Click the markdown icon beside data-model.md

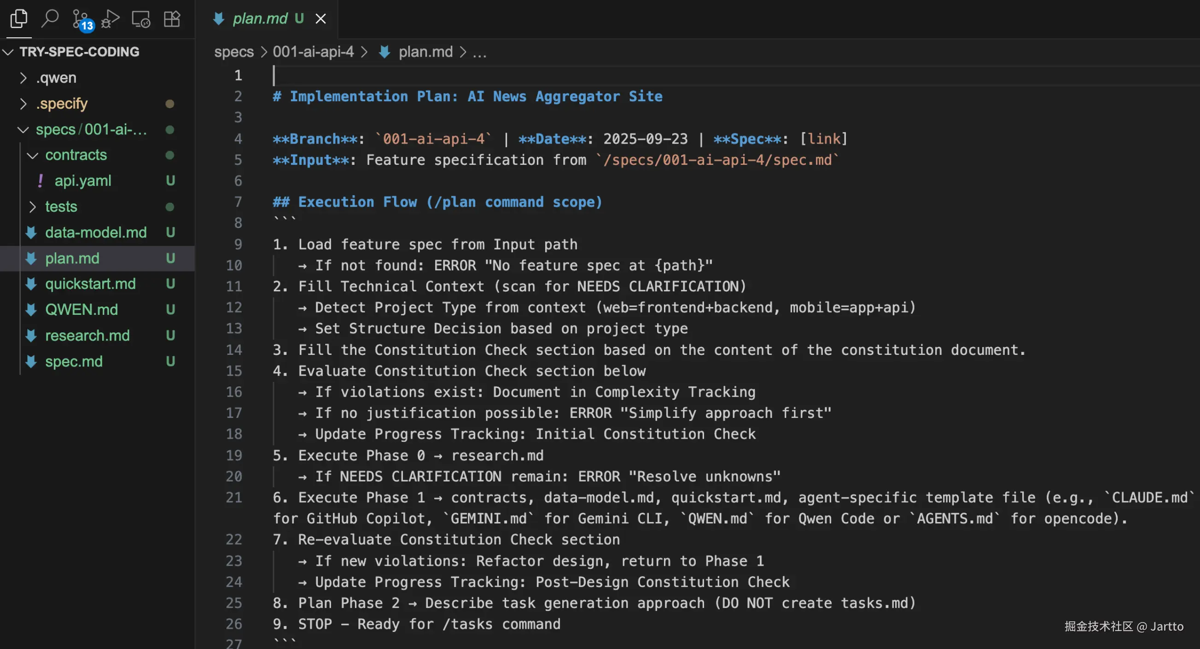pos(31,232)
